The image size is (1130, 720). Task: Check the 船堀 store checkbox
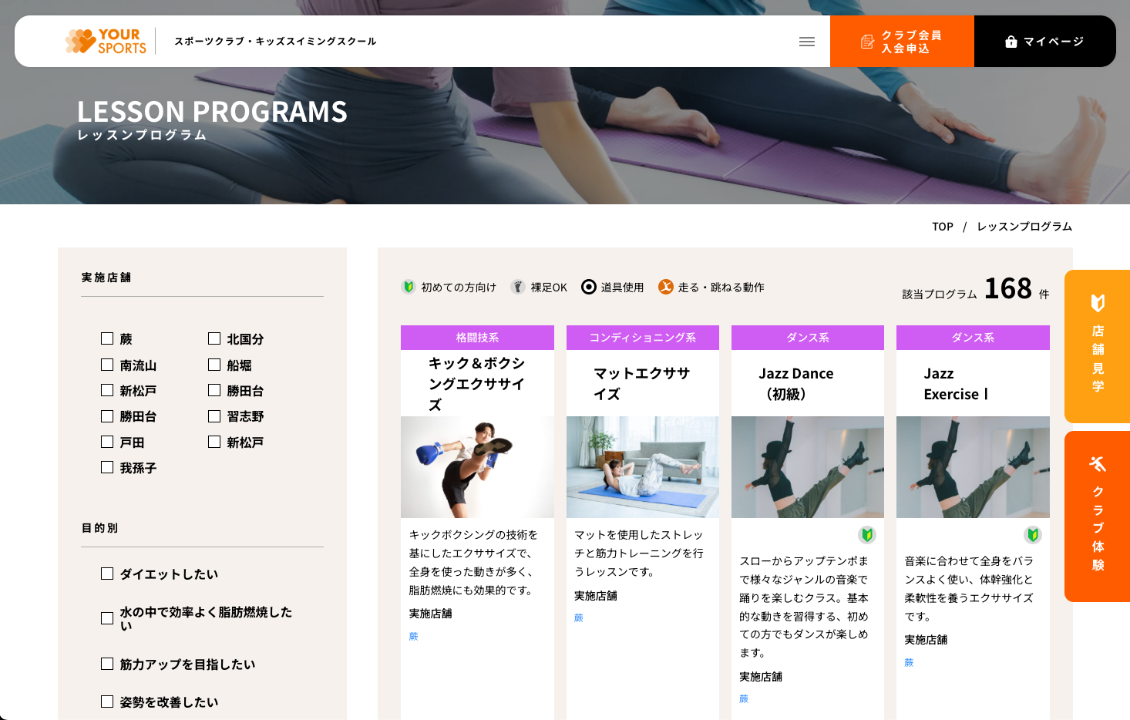(214, 365)
